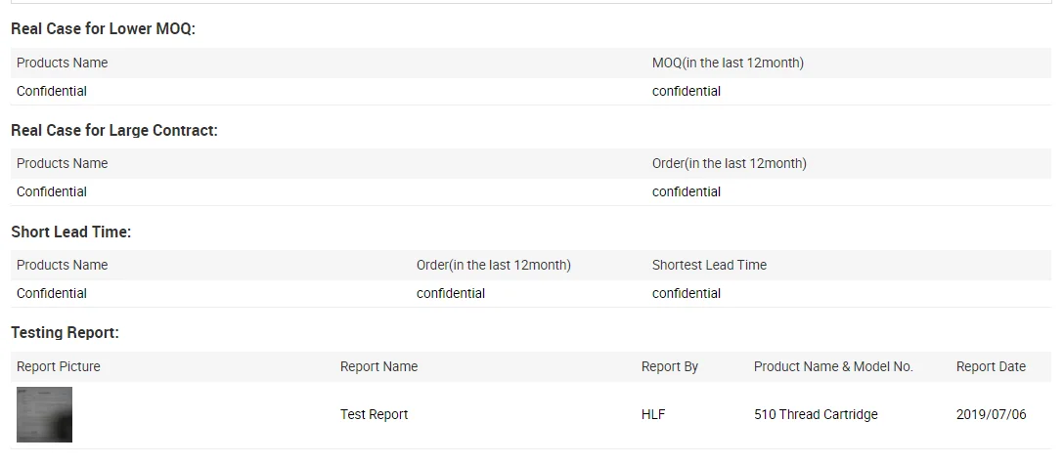The image size is (1064, 464).
Task: Click the 'Report Date' column header
Action: [x=991, y=366]
